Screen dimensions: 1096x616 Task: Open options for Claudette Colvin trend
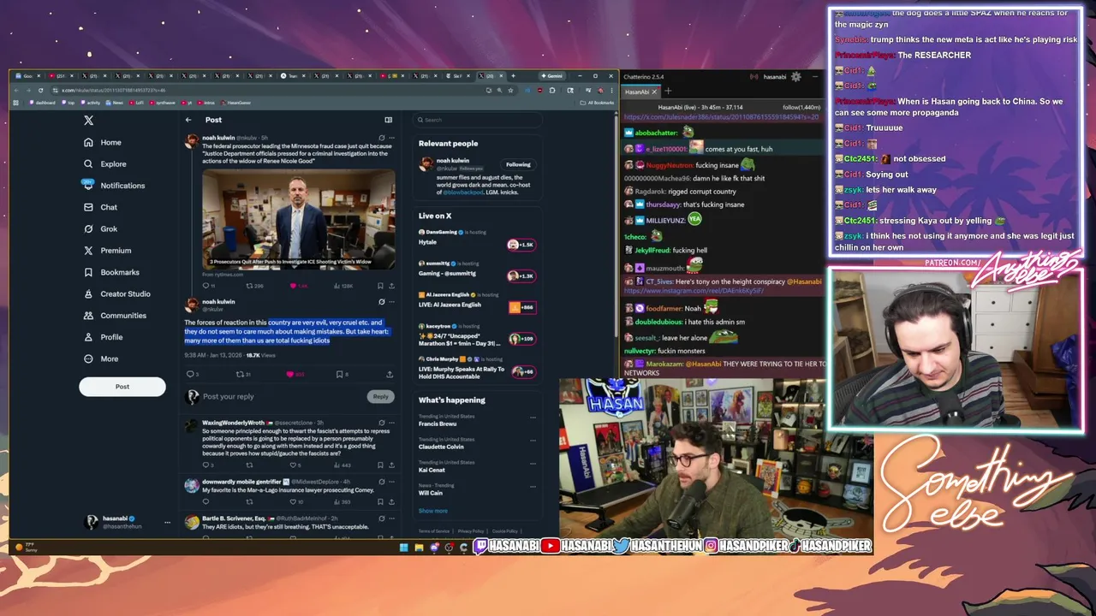[x=533, y=441]
